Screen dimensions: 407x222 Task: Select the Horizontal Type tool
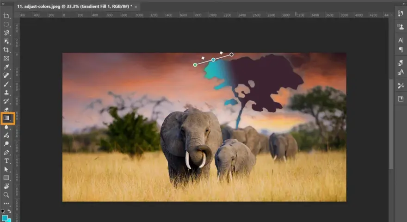6,161
